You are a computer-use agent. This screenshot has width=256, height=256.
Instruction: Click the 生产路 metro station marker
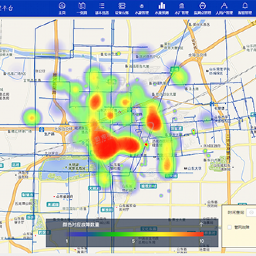pyautogui.click(x=42, y=129)
